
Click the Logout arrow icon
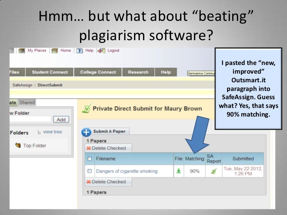pyautogui.click(x=101, y=51)
